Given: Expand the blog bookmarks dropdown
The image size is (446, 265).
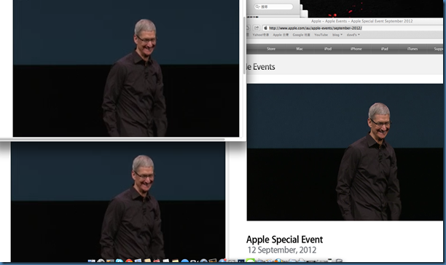Looking at the screenshot, I should 337,35.
